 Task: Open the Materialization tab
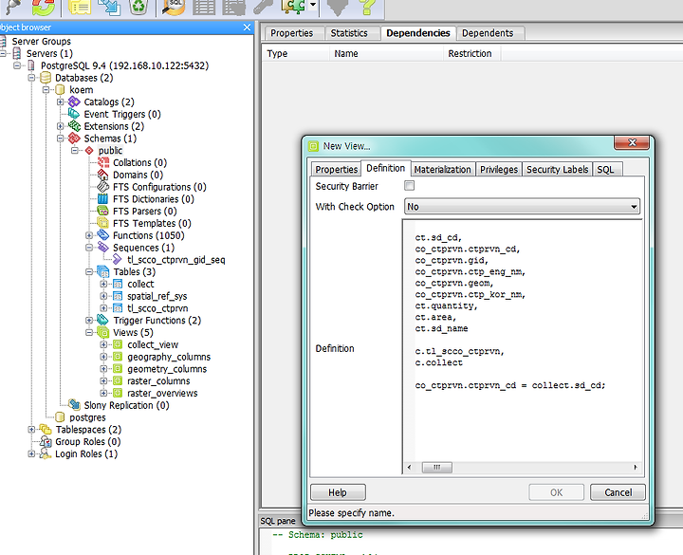pos(443,170)
